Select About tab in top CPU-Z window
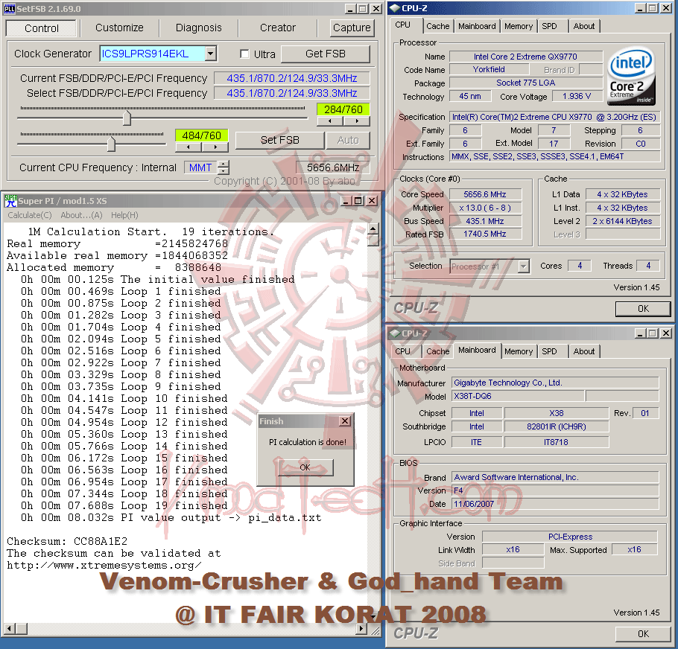Viewport: 678px width, 649px height. (x=583, y=26)
